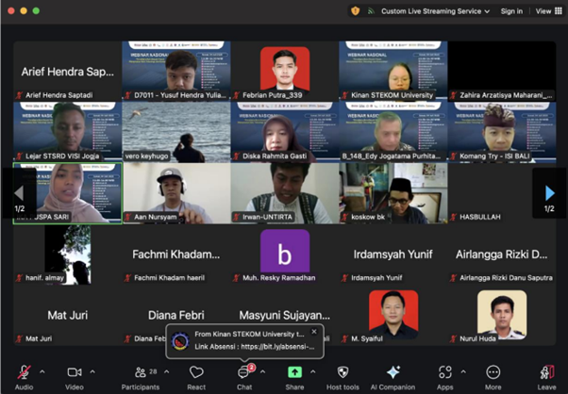Open Custom Live Streaming Service dropdown
This screenshot has height=394, width=568.
coord(435,11)
